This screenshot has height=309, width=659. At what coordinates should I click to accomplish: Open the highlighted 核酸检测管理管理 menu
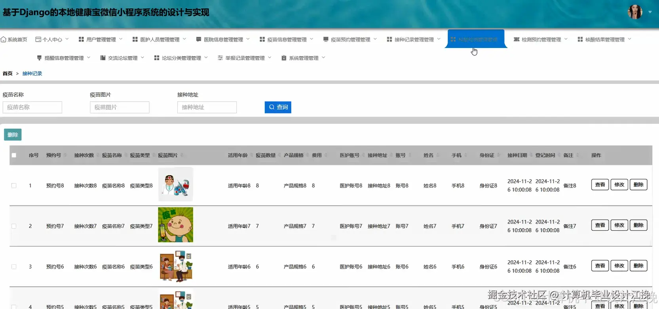point(476,39)
